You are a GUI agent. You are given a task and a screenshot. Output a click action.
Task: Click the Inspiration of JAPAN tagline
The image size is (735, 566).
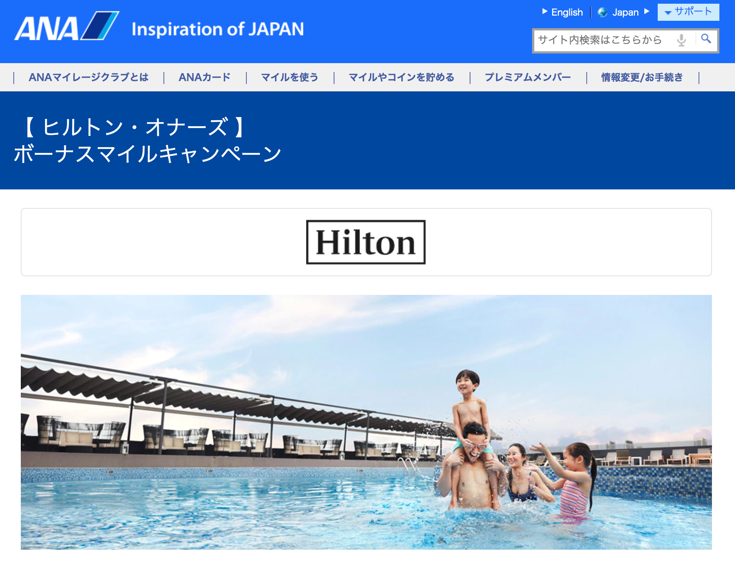coord(218,29)
